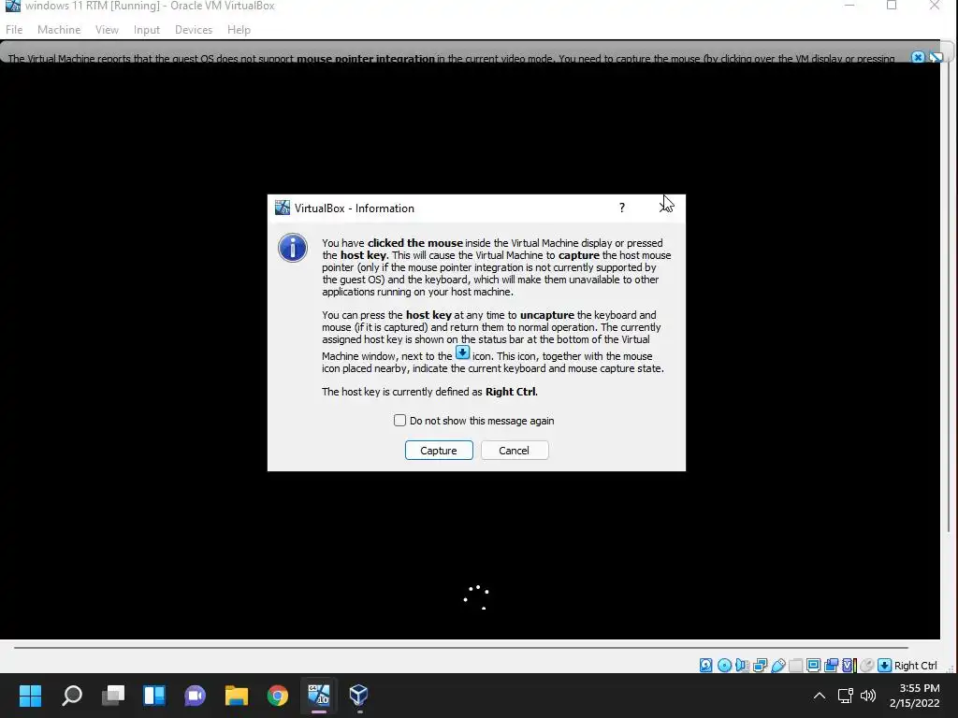Open the Machine menu
The image size is (958, 718).
pos(59,29)
